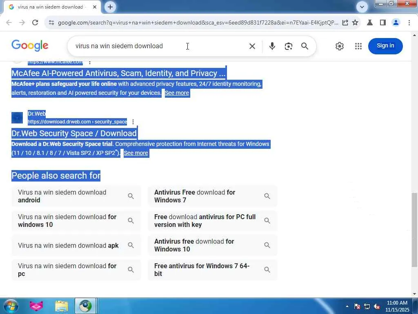Go forward using the forward arrow
Screen dimensions: 418x314
click(x=22, y=23)
